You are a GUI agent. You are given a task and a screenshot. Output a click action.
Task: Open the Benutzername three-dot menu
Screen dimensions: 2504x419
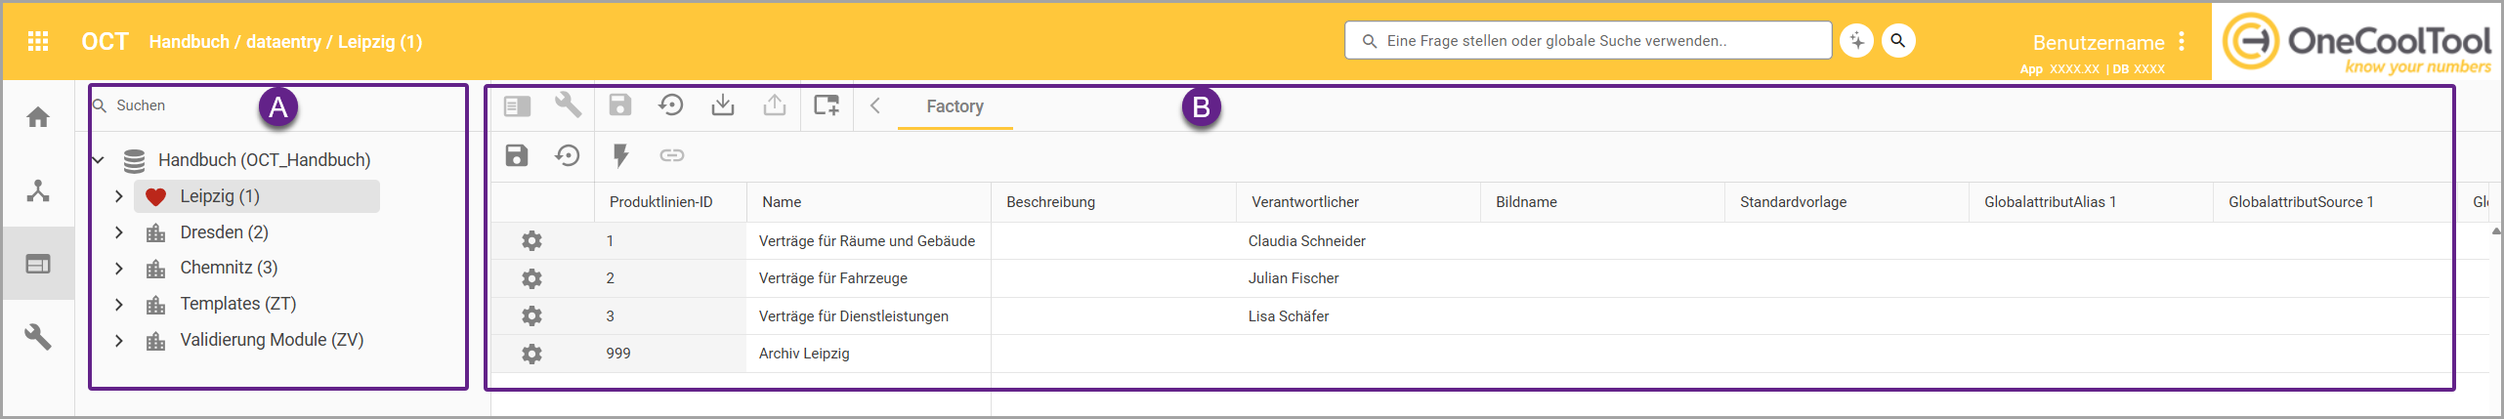point(2182,42)
